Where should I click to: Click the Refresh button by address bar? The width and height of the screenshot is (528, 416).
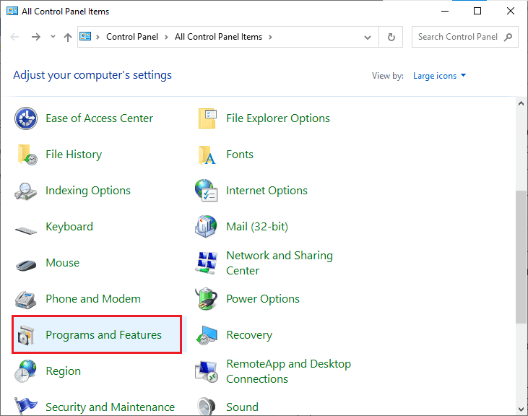point(391,37)
